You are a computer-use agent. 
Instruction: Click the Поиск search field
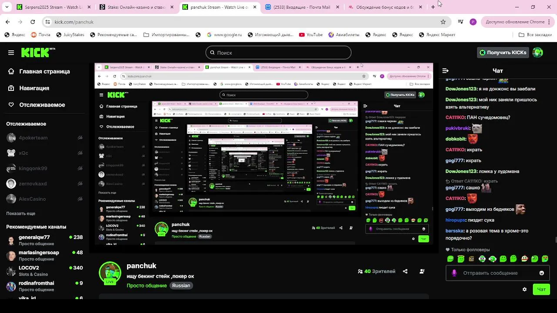click(x=278, y=53)
